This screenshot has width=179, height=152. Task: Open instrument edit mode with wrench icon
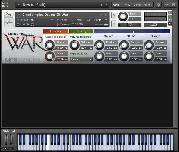click(9, 15)
